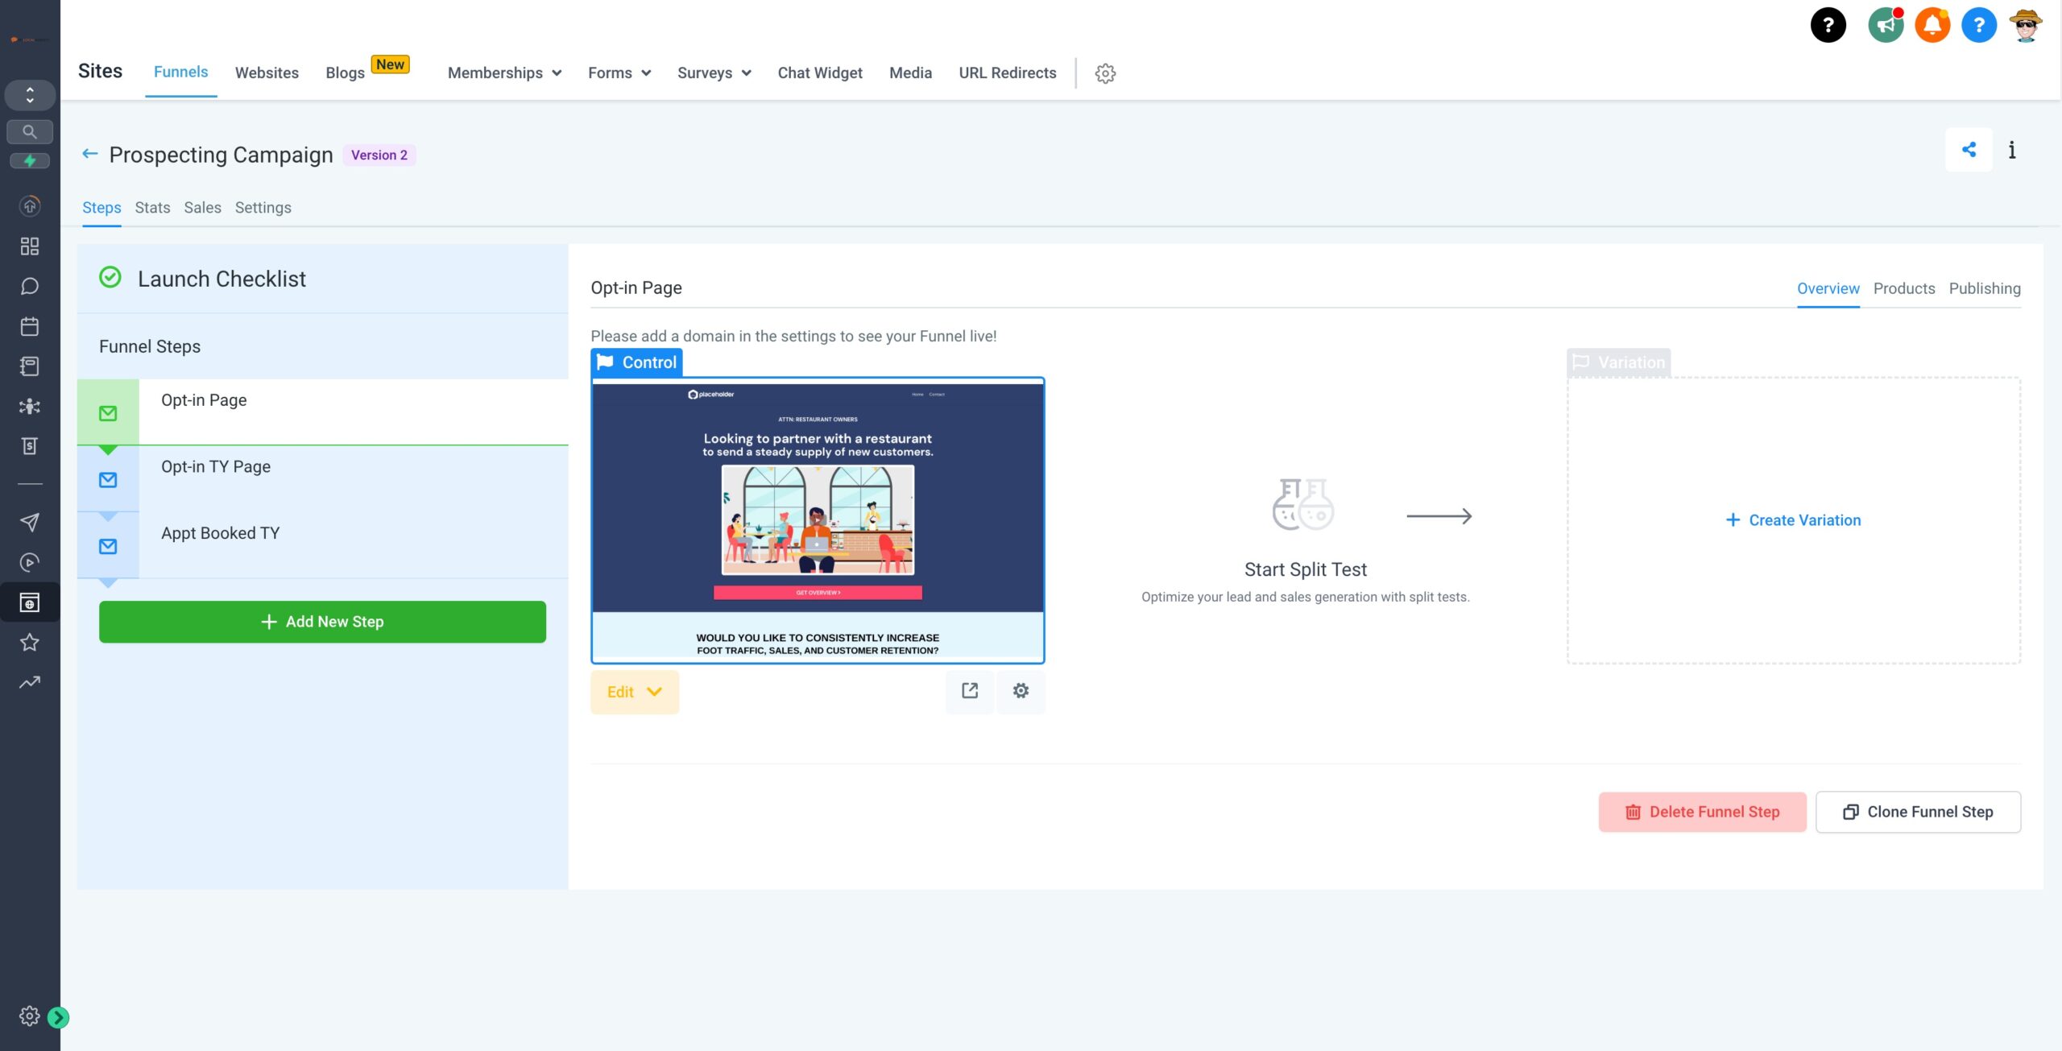The image size is (2062, 1051).
Task: View Reporting via the trending arrow icon
Action: 30,682
